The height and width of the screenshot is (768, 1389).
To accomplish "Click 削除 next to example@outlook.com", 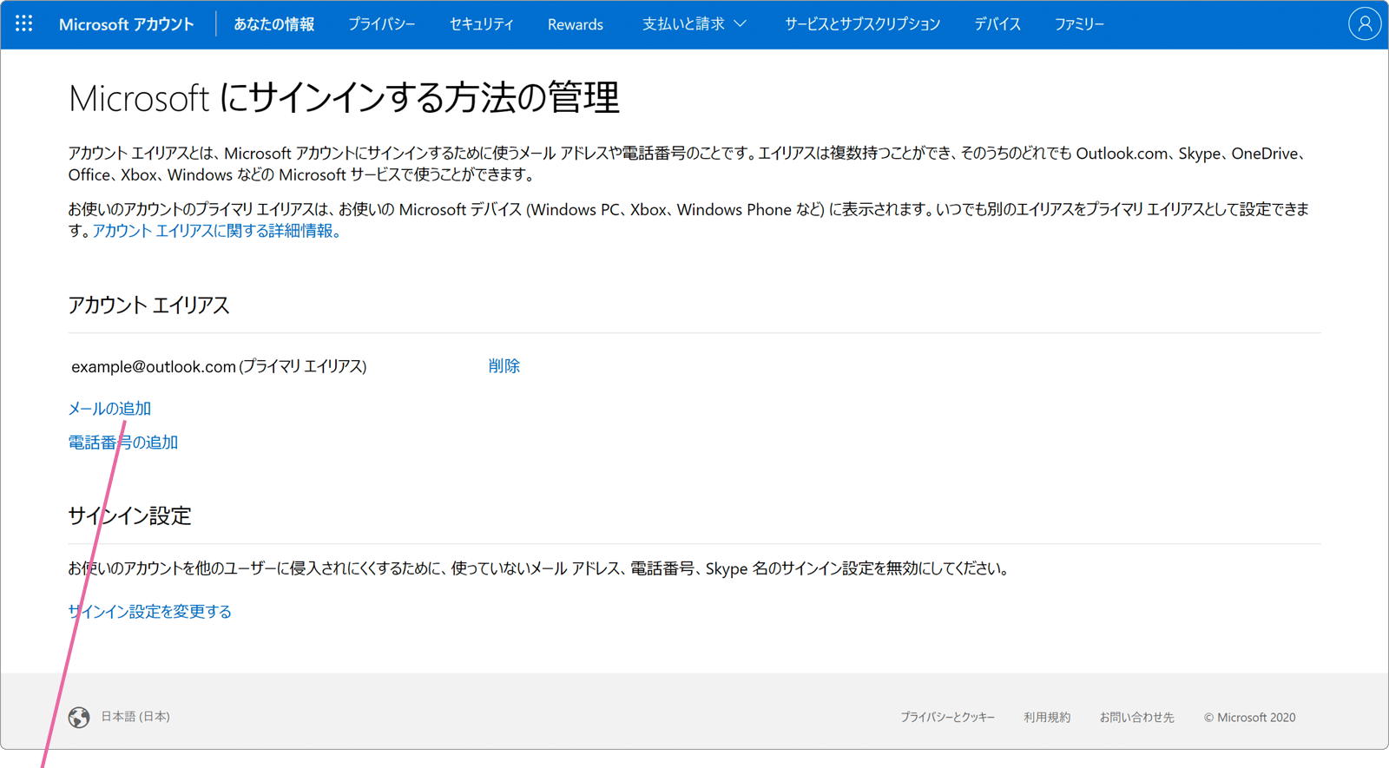I will pos(504,366).
